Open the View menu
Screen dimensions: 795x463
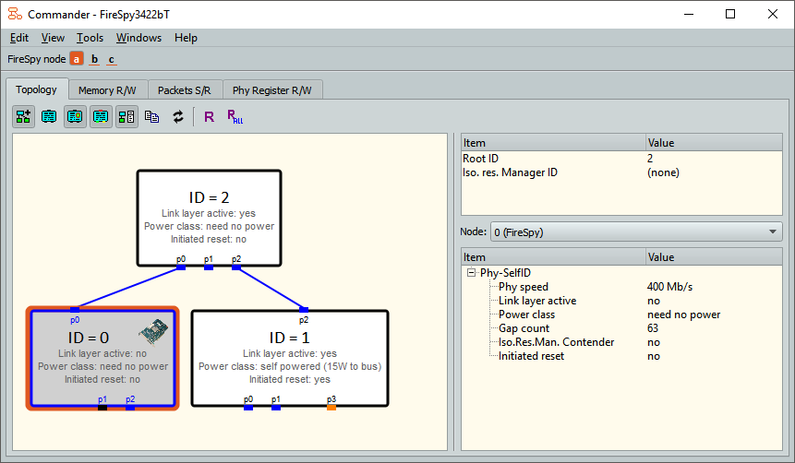53,38
